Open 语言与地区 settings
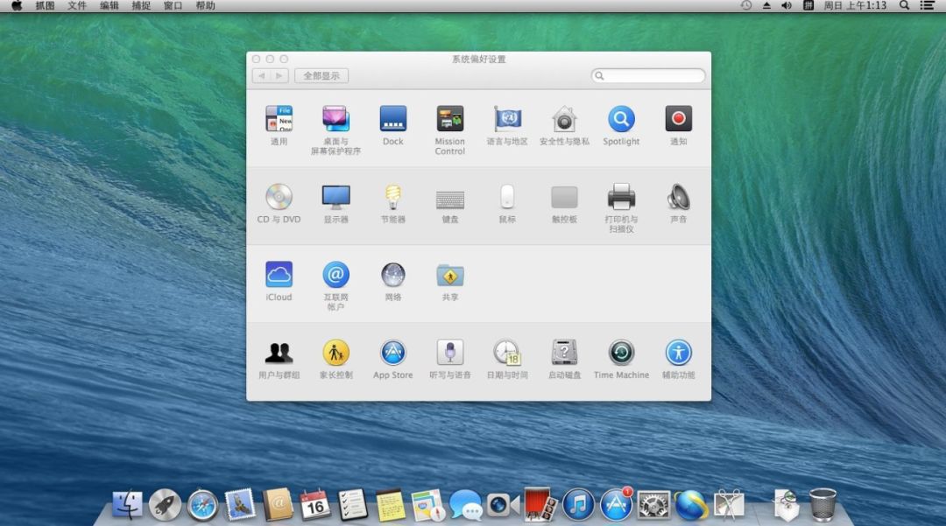Image resolution: width=946 pixels, height=526 pixels. (506, 120)
